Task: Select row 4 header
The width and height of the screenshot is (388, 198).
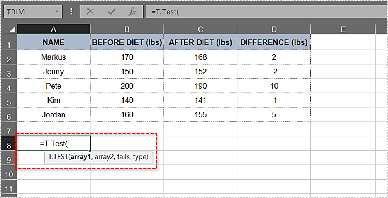Action: (x=8, y=86)
